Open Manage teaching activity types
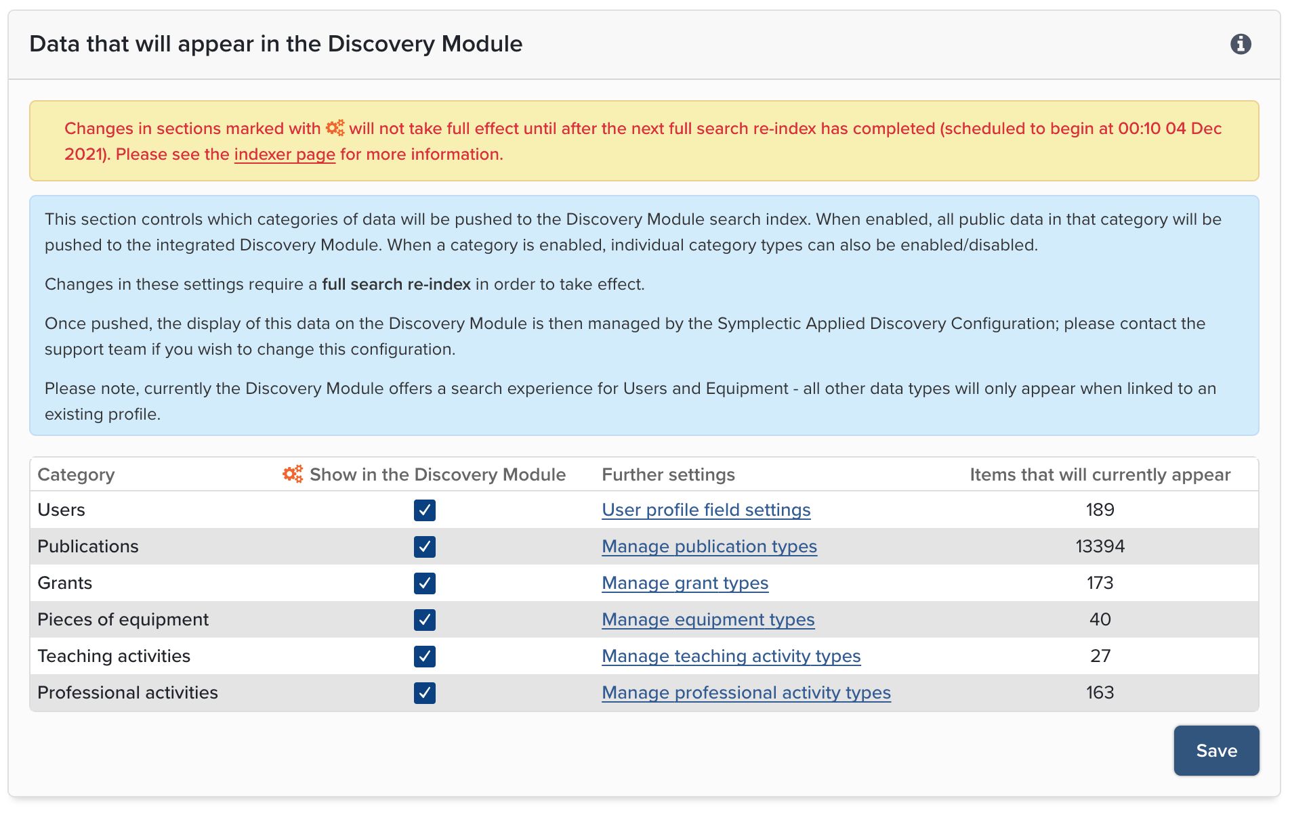Viewport: 1290px width, 817px height. pos(730,656)
